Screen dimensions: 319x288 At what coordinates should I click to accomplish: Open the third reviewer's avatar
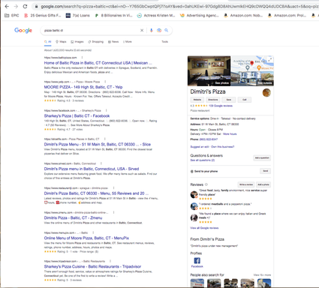pos(194,217)
